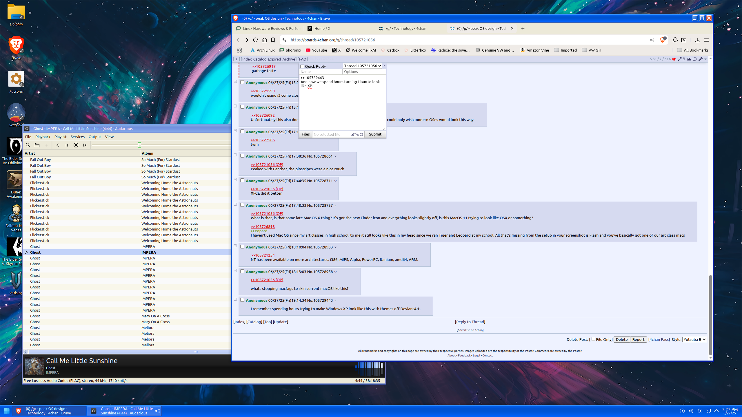Open the Playlist menu in Audacious
Screen dimensions: 742x417
[x=60, y=137]
